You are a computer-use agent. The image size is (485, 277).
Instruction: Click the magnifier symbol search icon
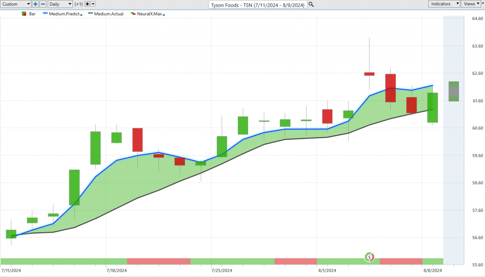pos(311,4)
